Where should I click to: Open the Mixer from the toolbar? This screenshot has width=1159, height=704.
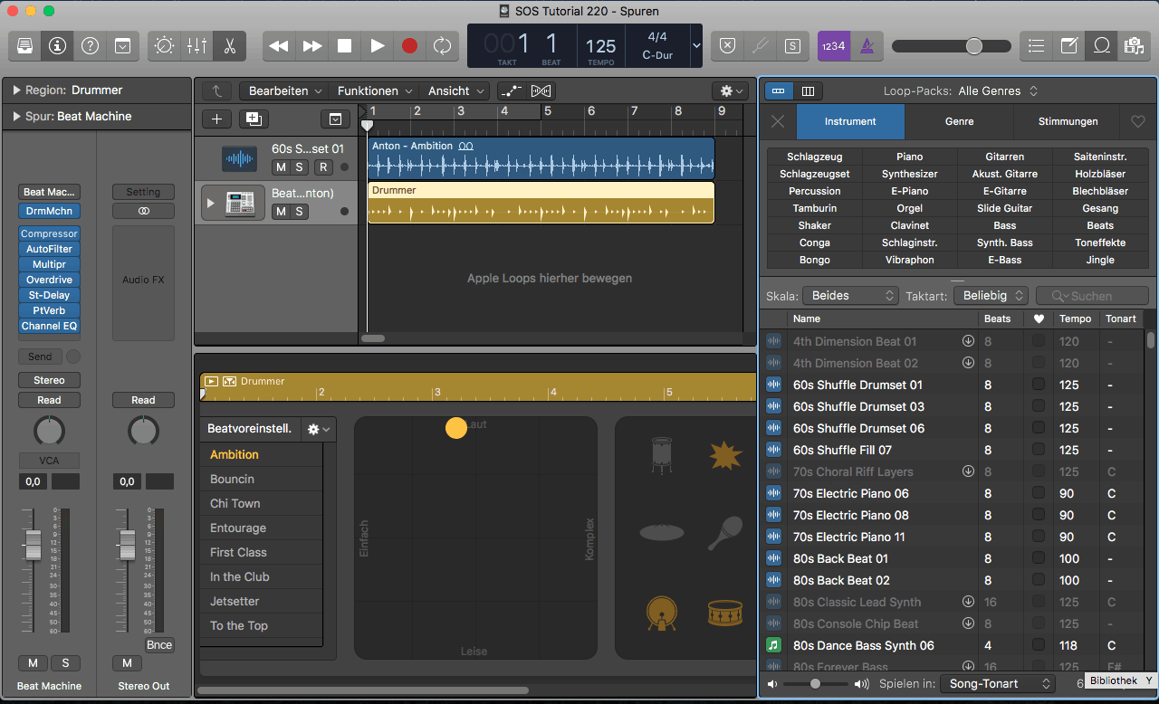pos(196,45)
